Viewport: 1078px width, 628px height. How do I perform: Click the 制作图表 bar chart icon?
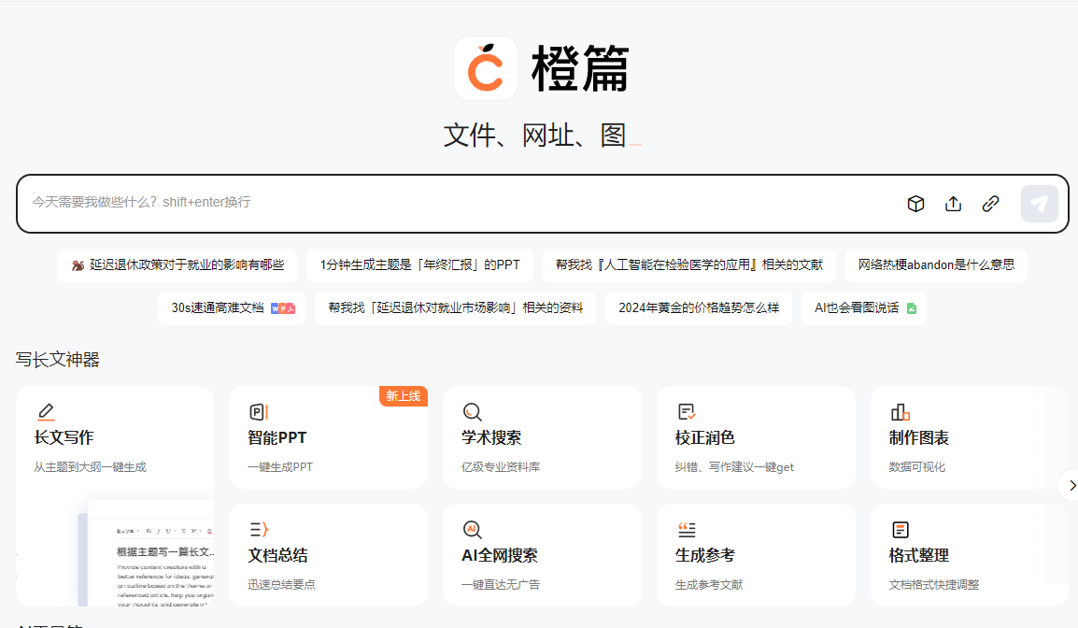pyautogui.click(x=901, y=411)
